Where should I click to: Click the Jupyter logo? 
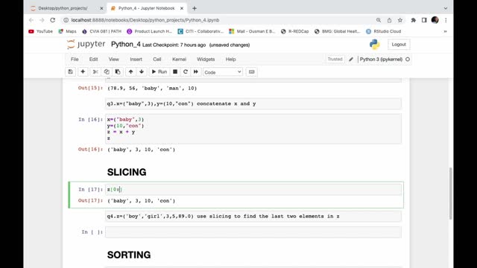click(86, 45)
